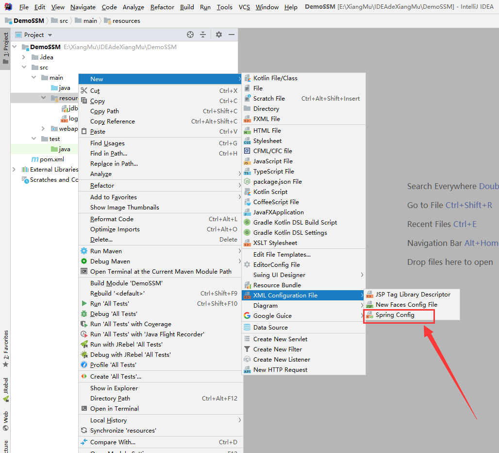Collapse the main folder
Viewport: 499px width, 453px height.
pos(33,77)
